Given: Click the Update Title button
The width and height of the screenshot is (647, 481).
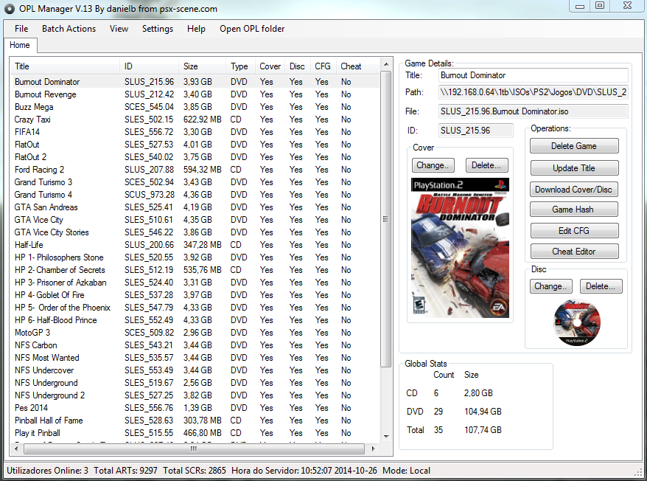Looking at the screenshot, I should 574,167.
